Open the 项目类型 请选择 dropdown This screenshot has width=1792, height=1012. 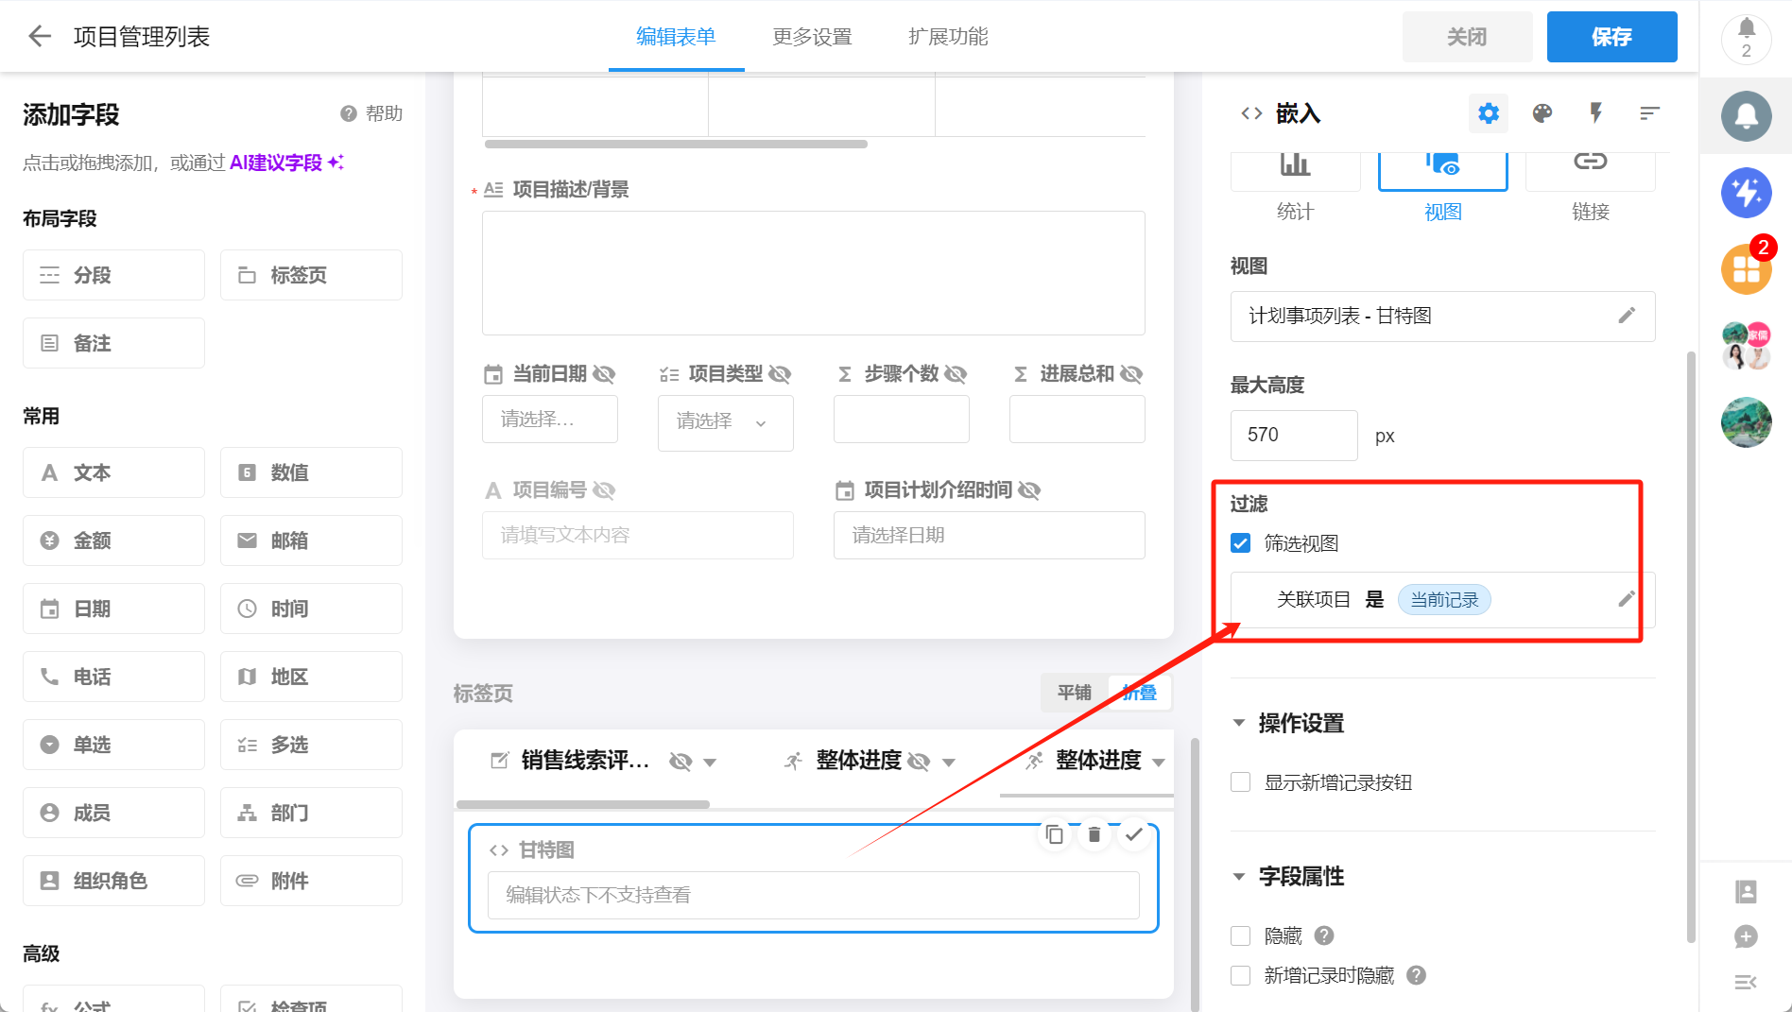[725, 421]
